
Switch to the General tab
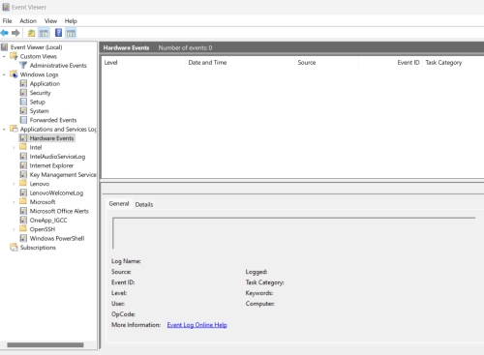click(x=119, y=203)
